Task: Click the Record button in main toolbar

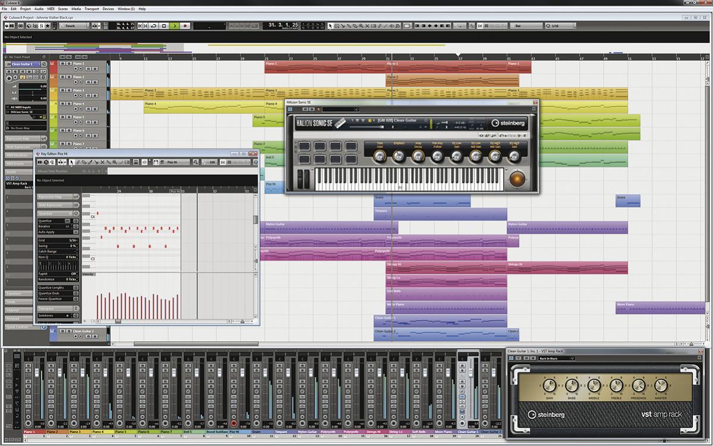Action: pos(186,26)
